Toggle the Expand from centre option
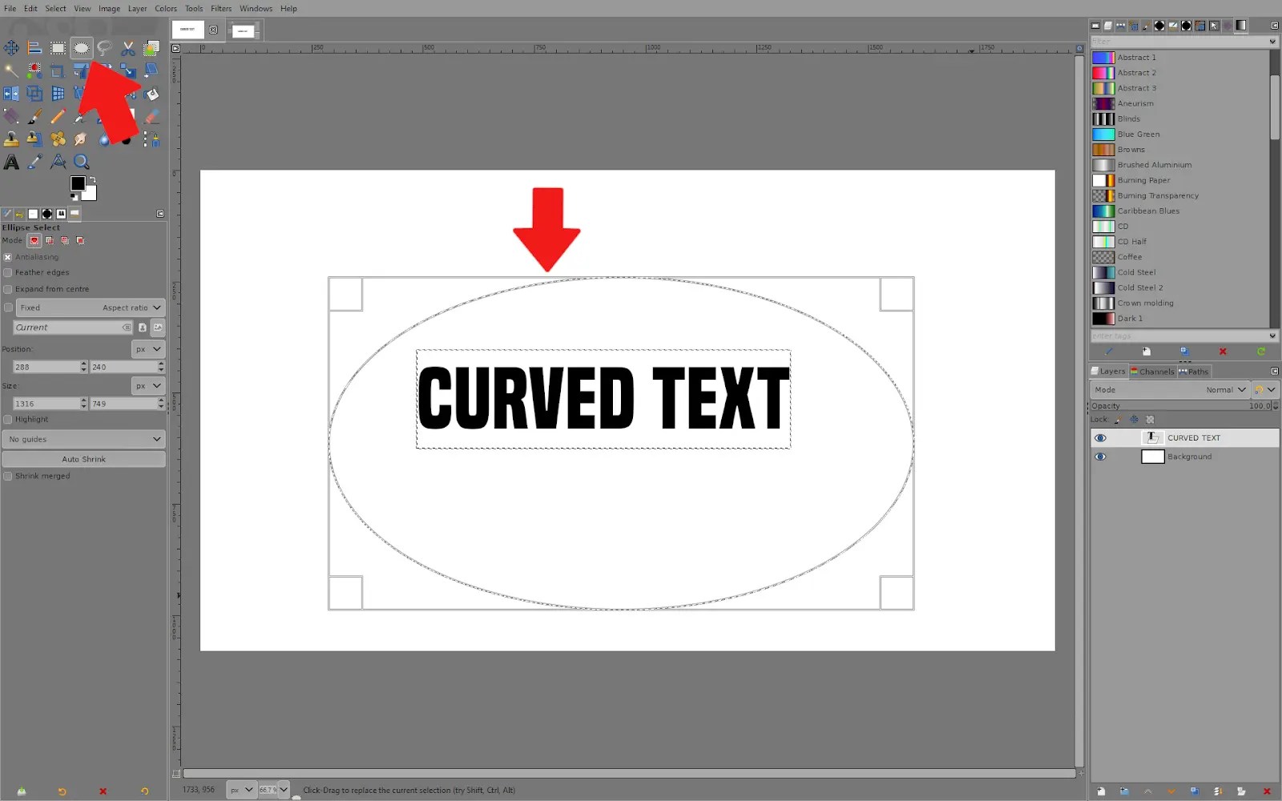The height and width of the screenshot is (801, 1282). (x=7, y=288)
